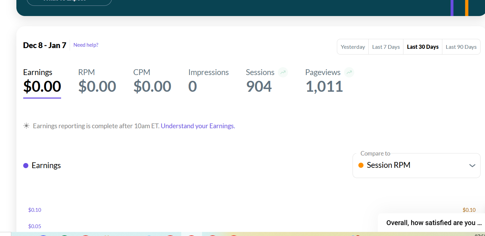
Task: Click the trend arrow icon beside Pageviews
Action: (349, 72)
